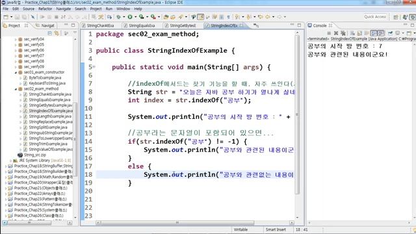Open the External Tools dropdown arrow
The image size is (416, 234).
point(159,17)
